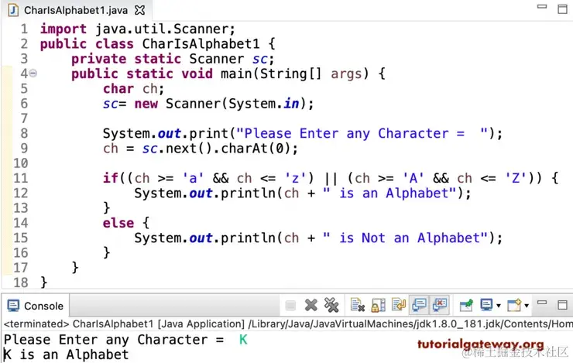This screenshot has height=363, width=573.
Task: Toggle Word Wrap in the console
Action: 399,305
